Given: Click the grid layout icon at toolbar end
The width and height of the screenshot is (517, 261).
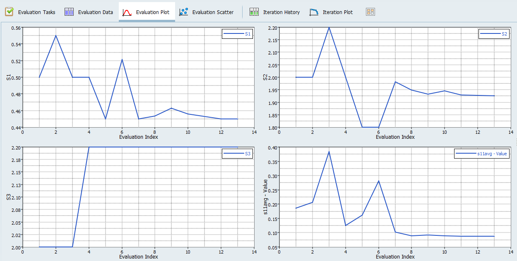Looking at the screenshot, I should click(x=370, y=12).
